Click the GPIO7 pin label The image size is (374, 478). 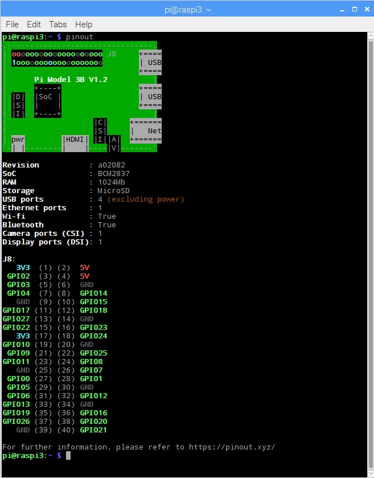pos(92,370)
